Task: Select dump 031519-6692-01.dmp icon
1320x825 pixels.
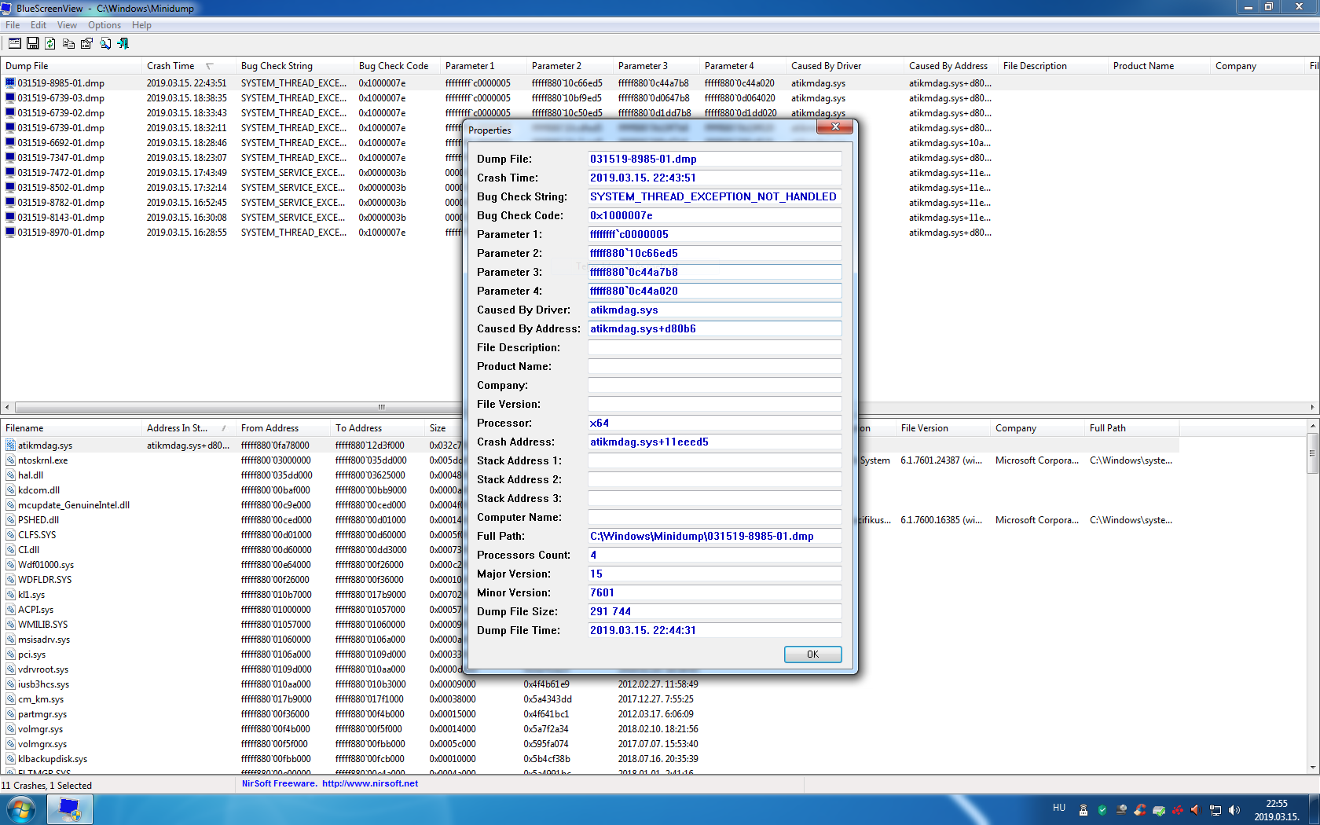Action: click(x=10, y=142)
